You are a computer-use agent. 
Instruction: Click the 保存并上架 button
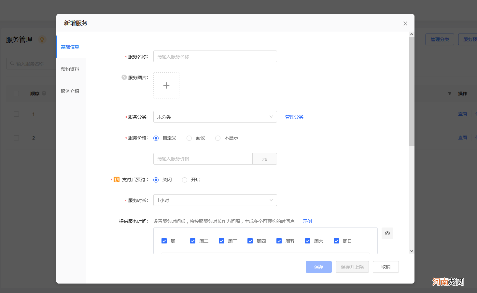(352, 267)
